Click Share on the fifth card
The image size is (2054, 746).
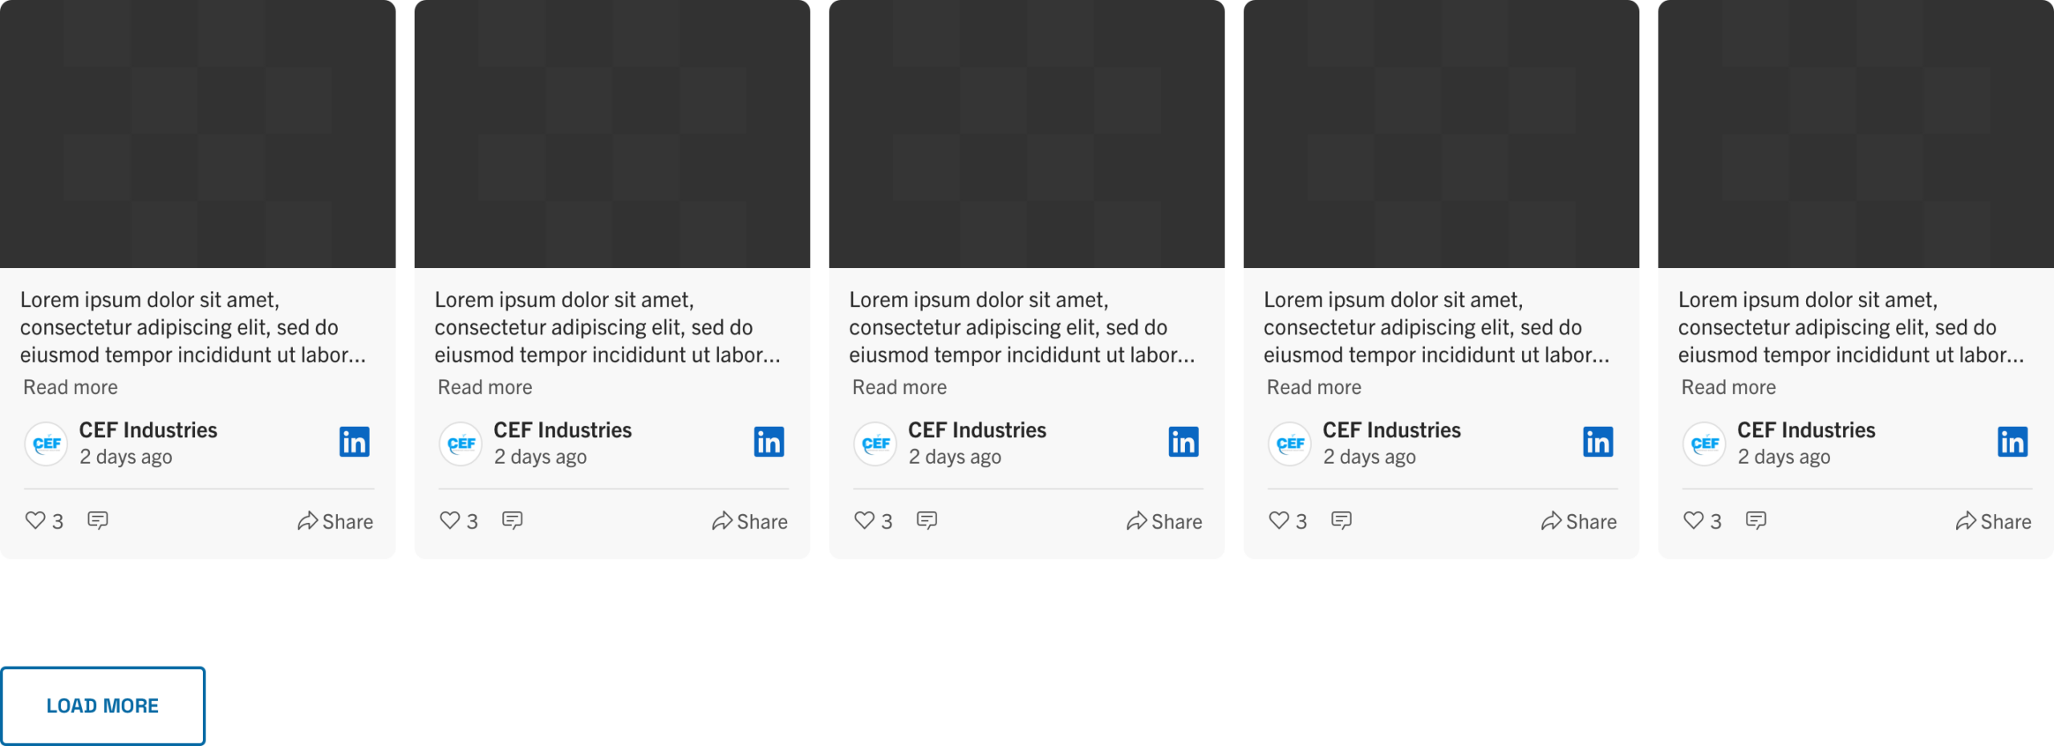coord(1993,521)
